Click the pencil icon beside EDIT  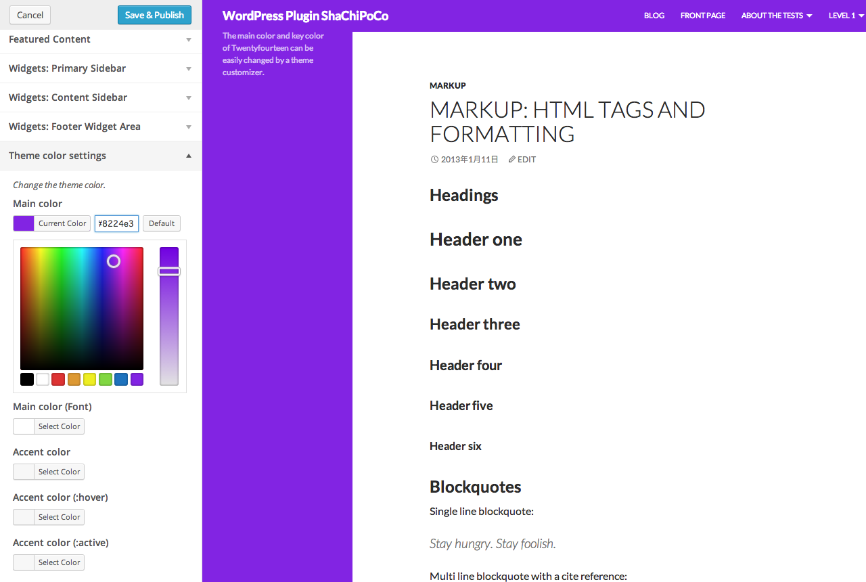[512, 160]
